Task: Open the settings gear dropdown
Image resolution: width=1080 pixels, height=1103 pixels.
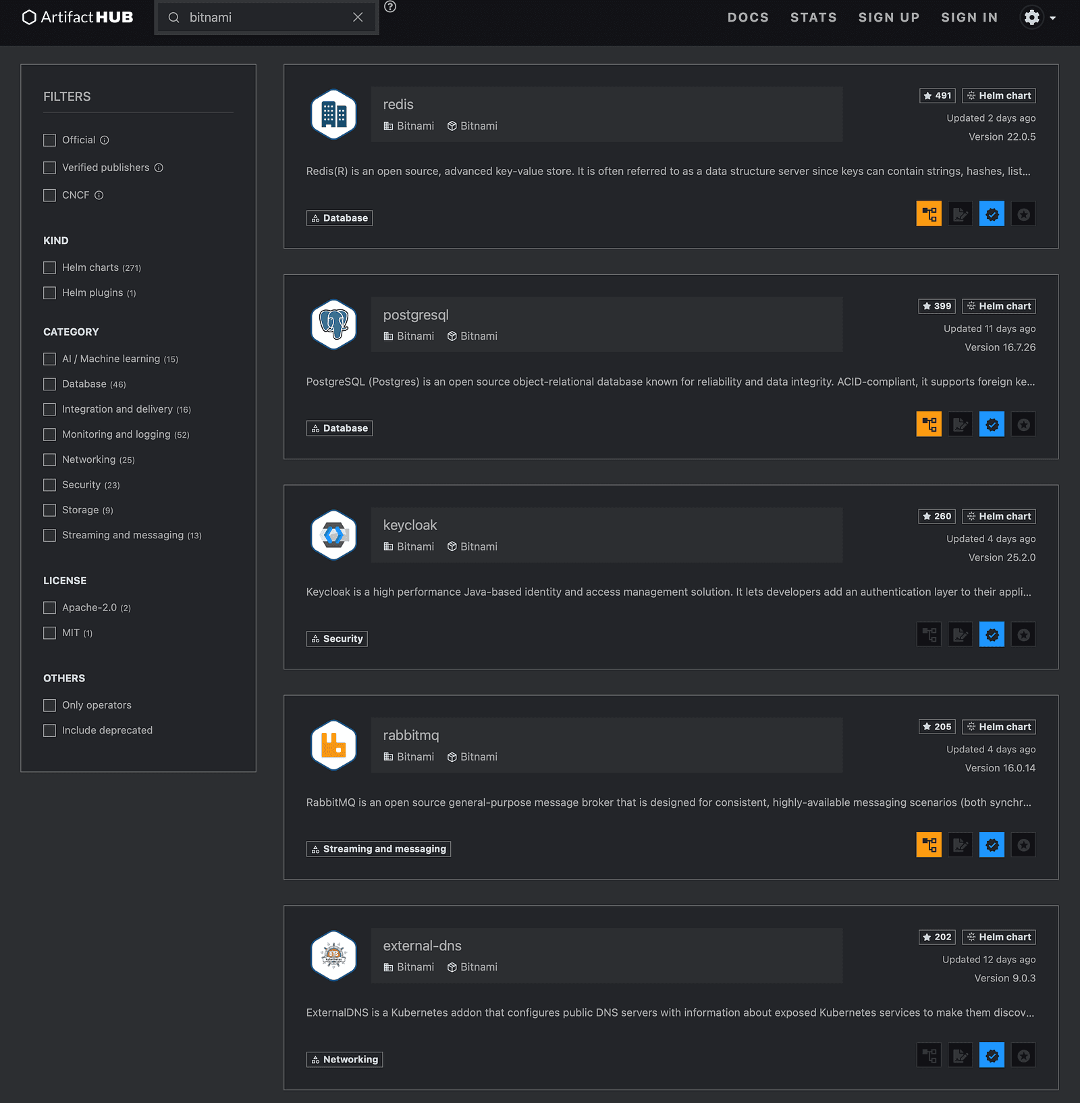Action: click(1038, 18)
